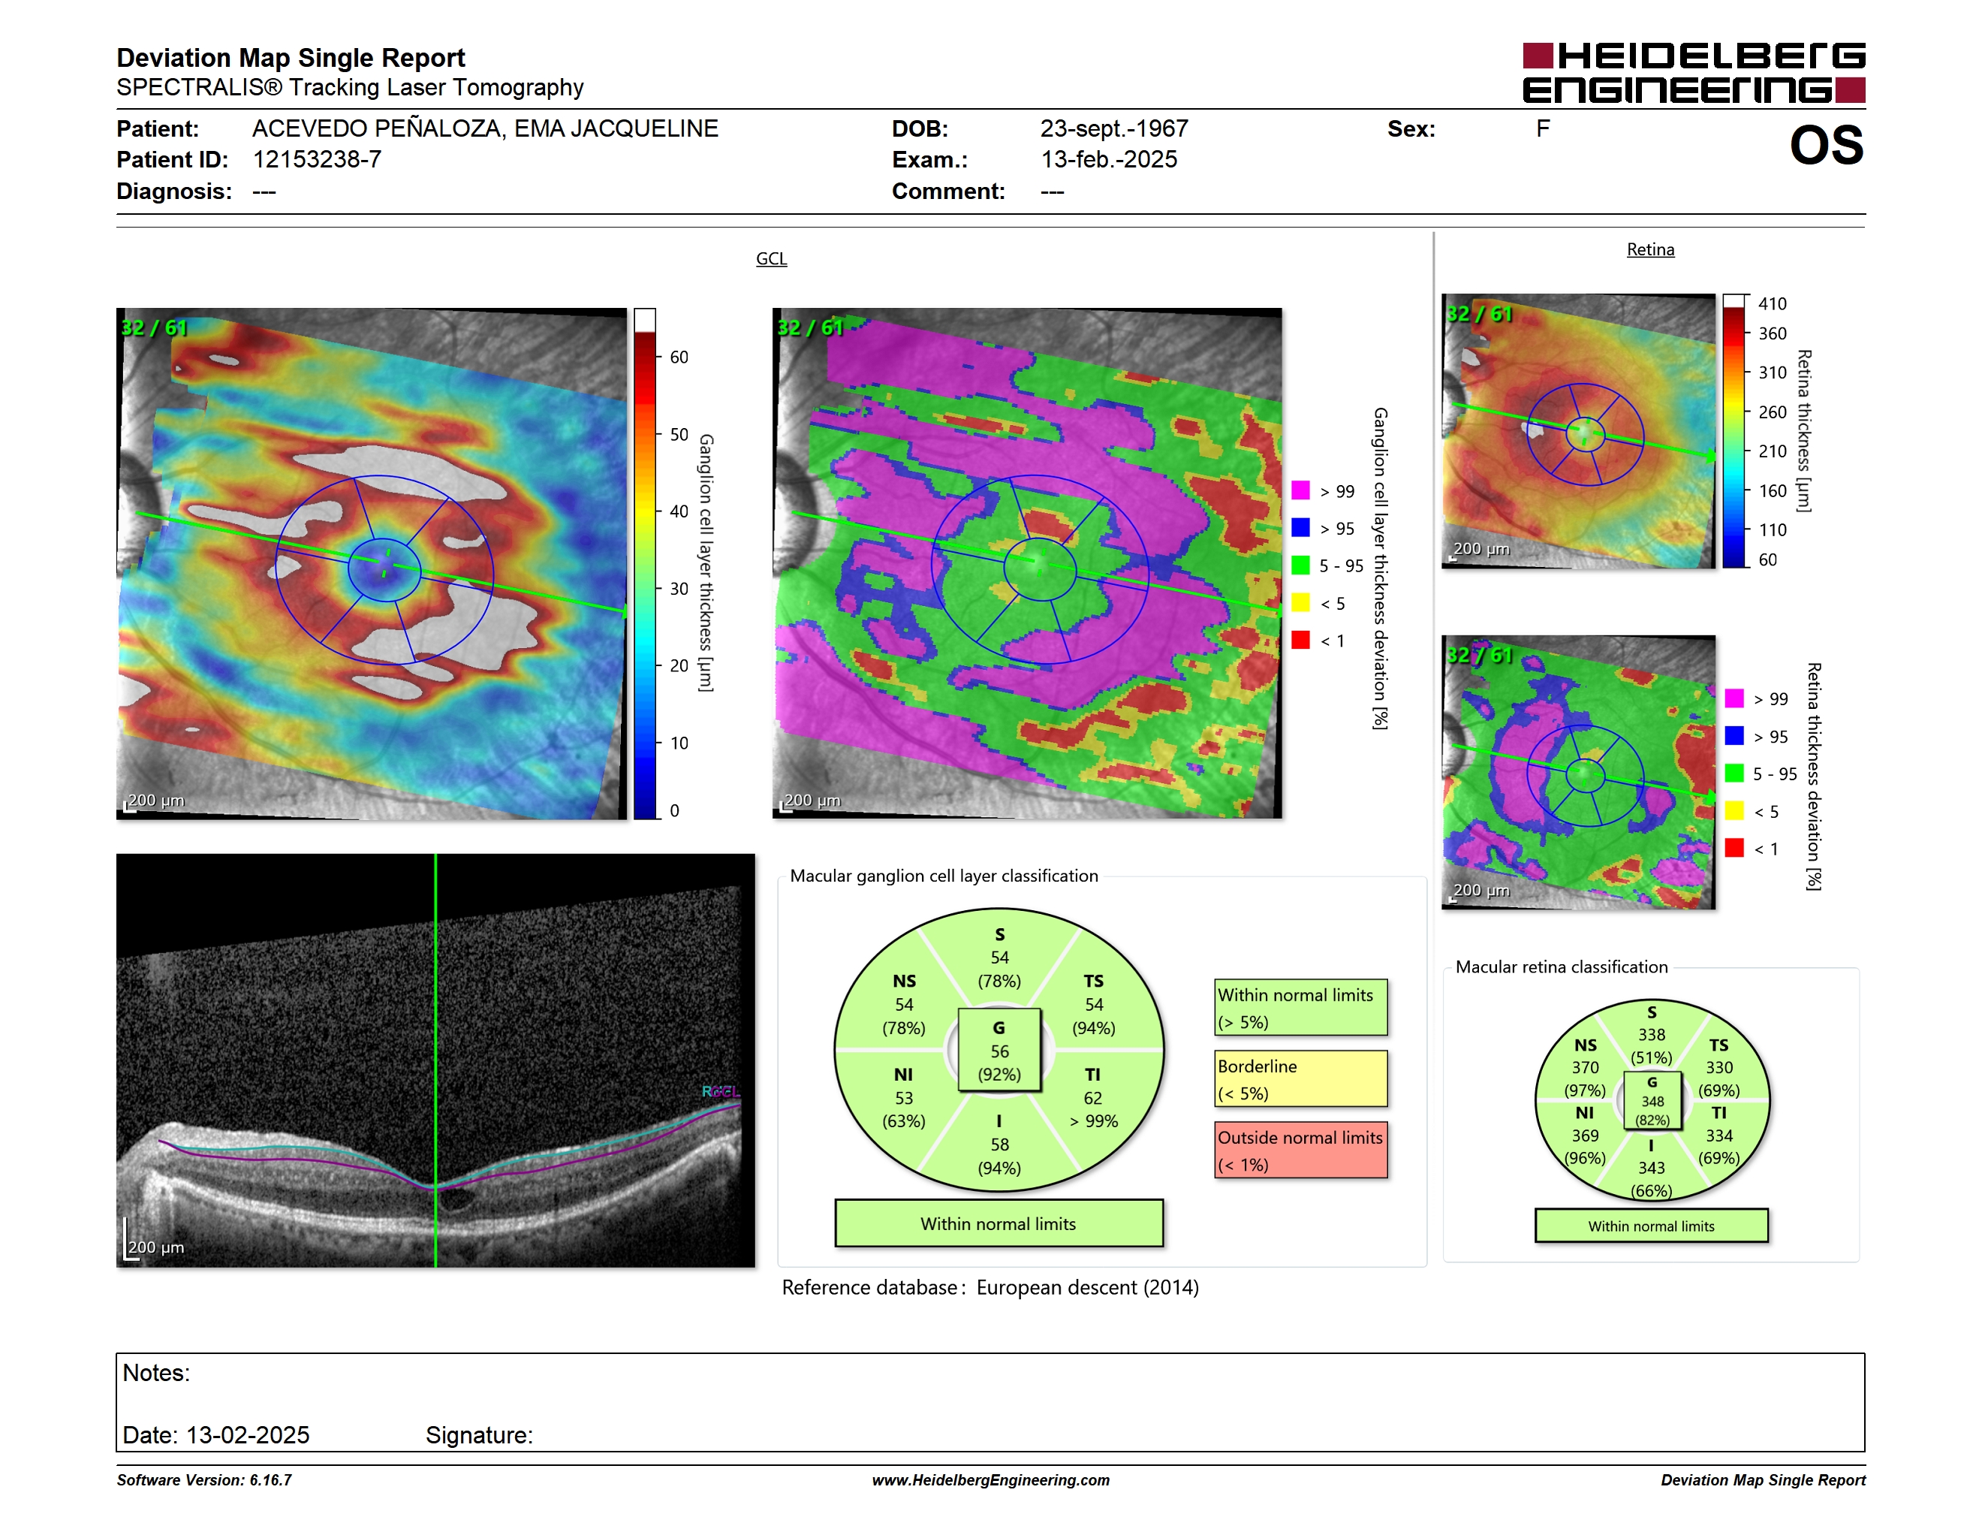Select the GCL deviation map image
This screenshot has height=1532, width=1982.
1027,563
